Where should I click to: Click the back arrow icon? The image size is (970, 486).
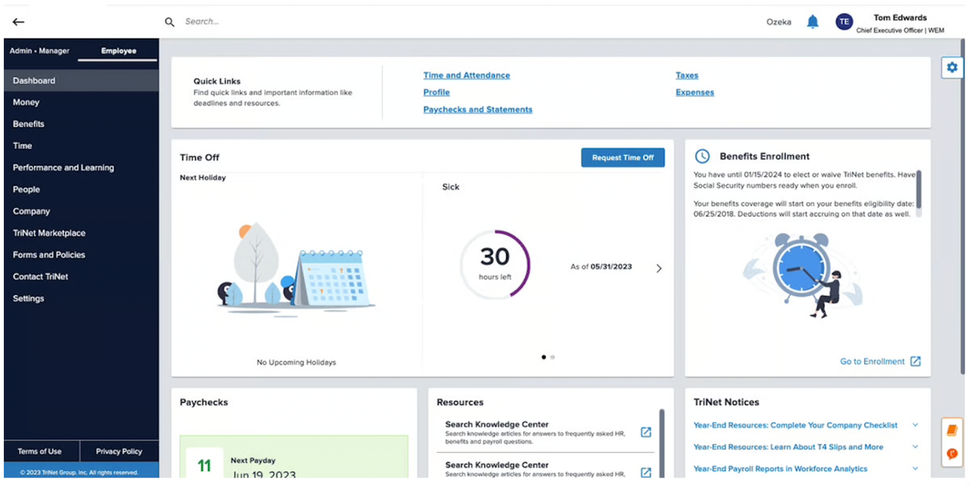click(x=19, y=22)
